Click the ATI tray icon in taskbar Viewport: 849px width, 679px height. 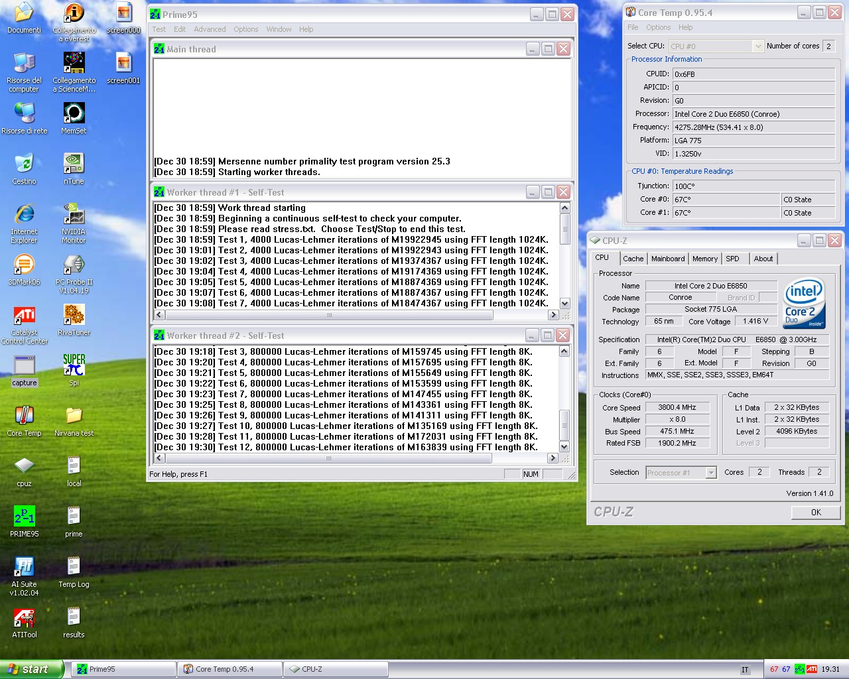812,669
